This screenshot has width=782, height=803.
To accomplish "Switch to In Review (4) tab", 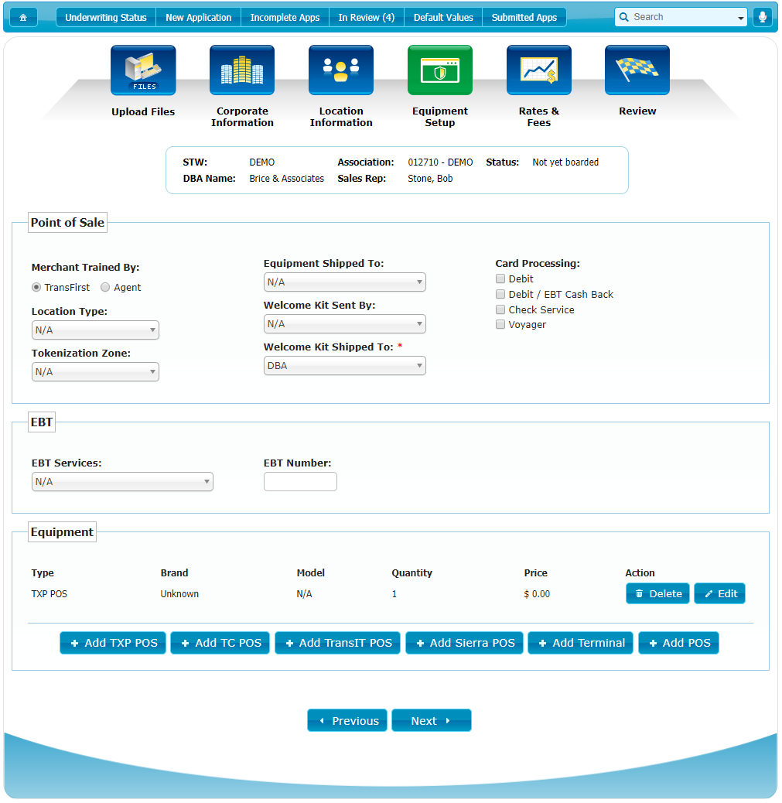I will (x=366, y=17).
